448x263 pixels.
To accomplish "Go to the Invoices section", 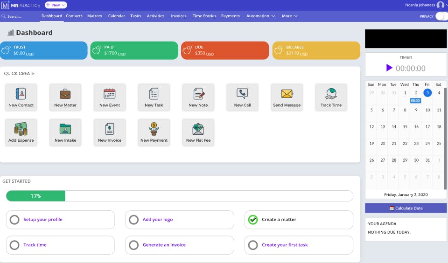I will (x=179, y=16).
